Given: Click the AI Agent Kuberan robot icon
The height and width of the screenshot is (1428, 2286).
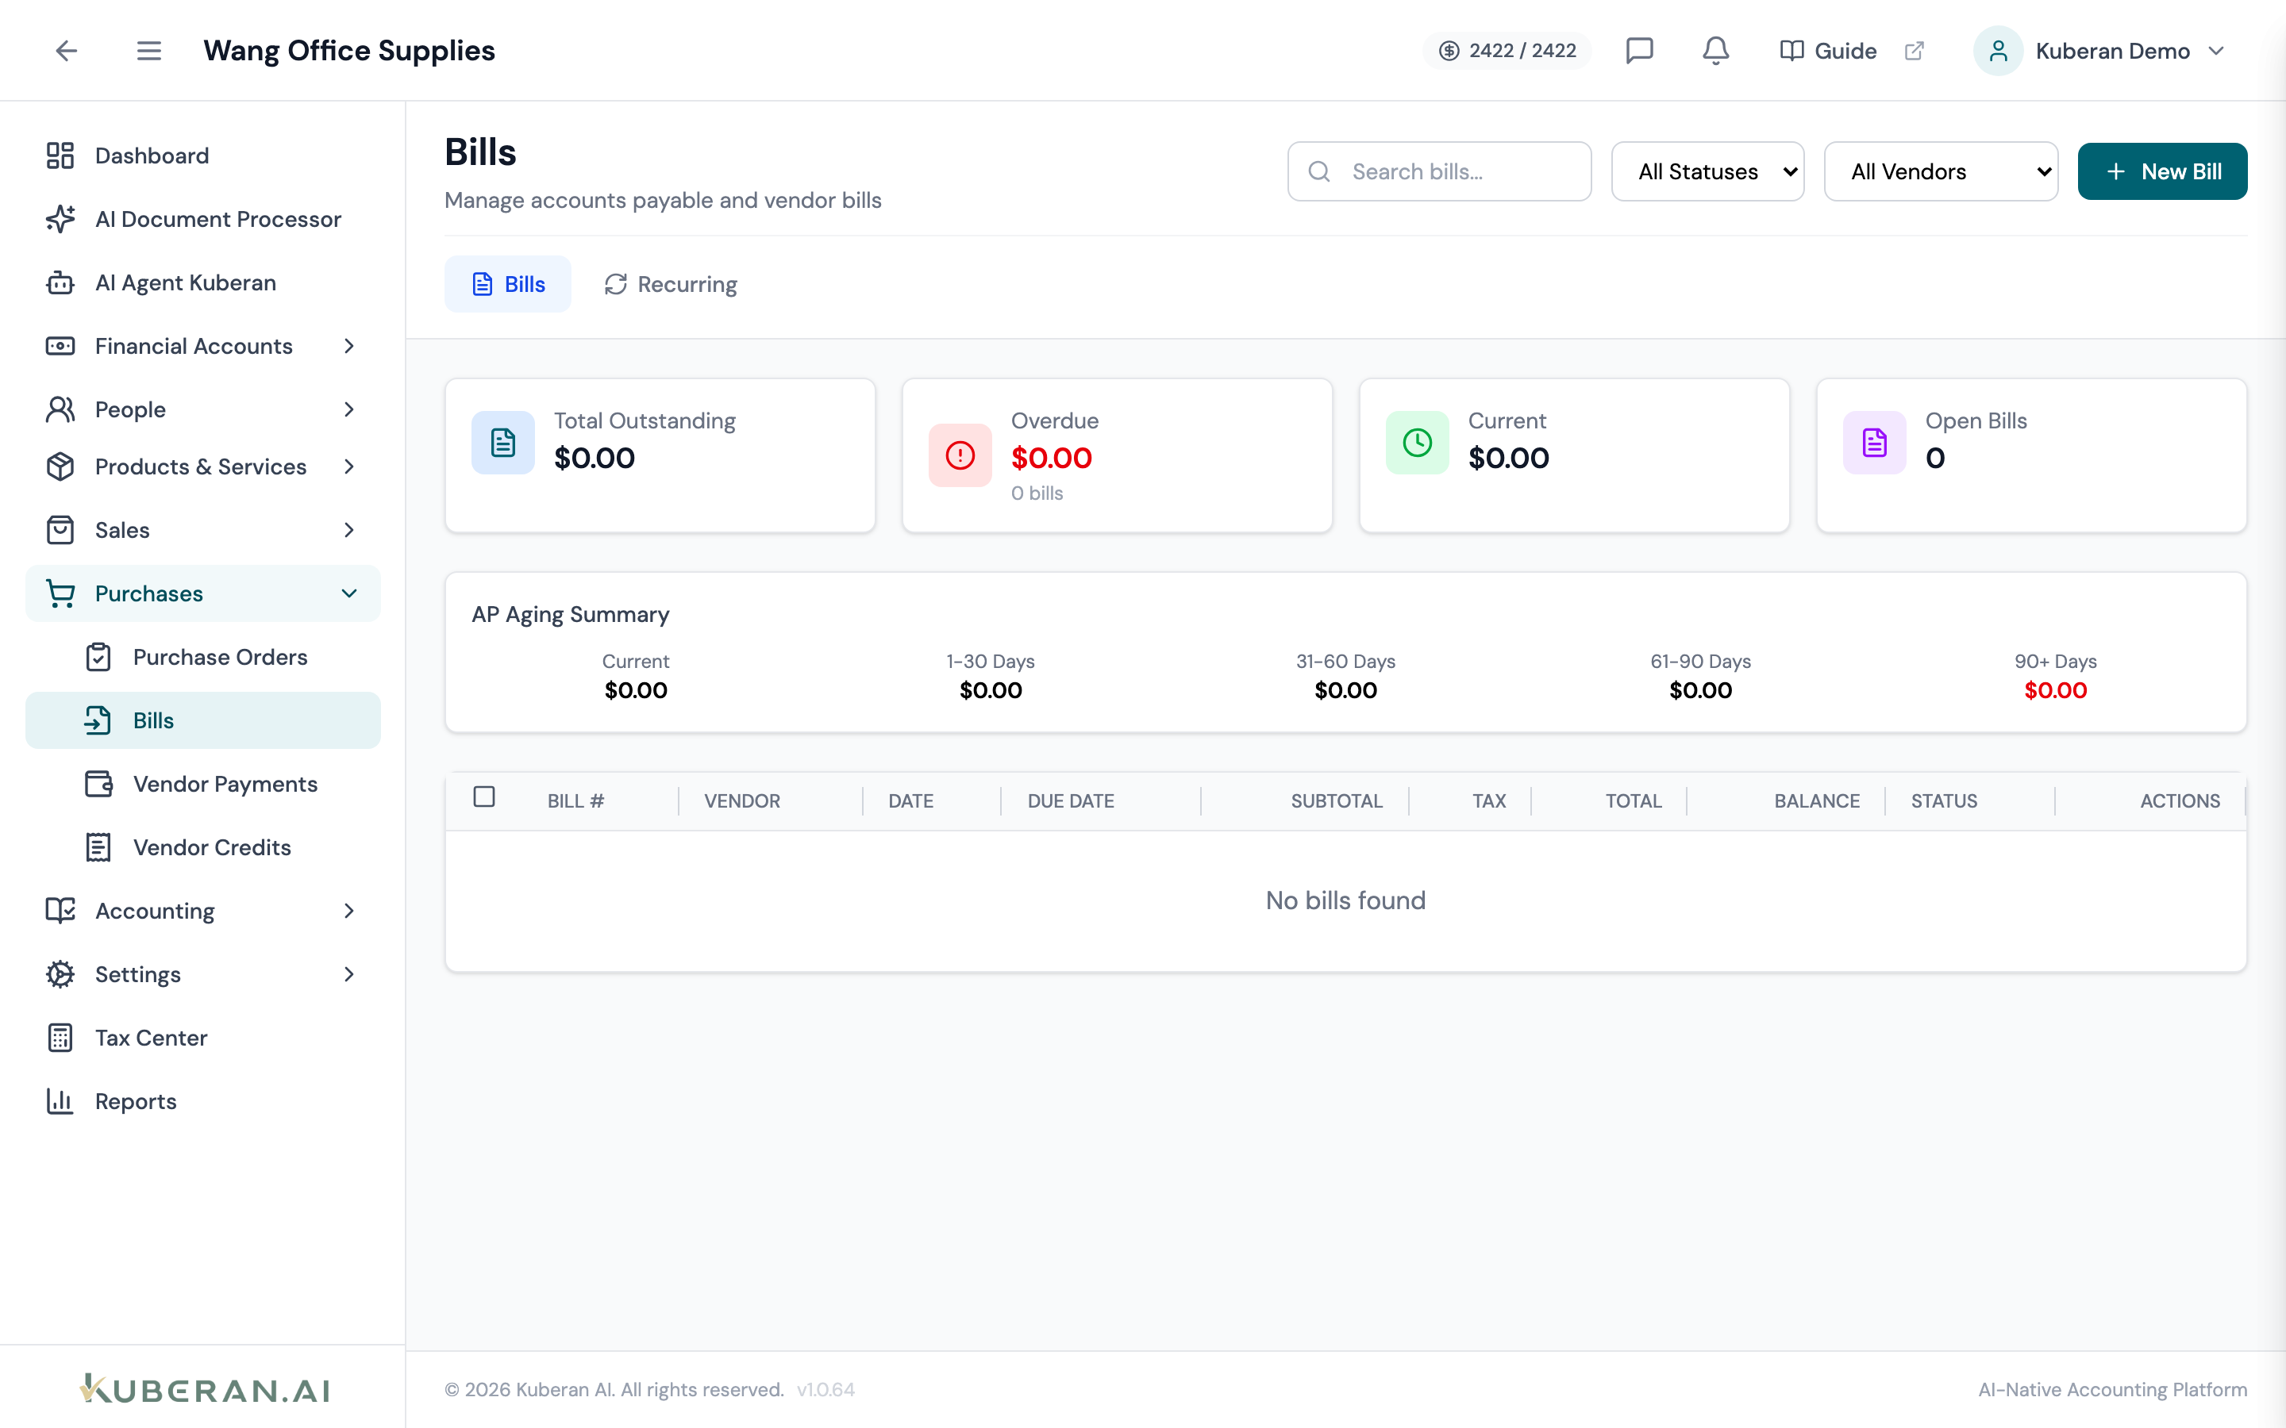Looking at the screenshot, I should [x=60, y=282].
